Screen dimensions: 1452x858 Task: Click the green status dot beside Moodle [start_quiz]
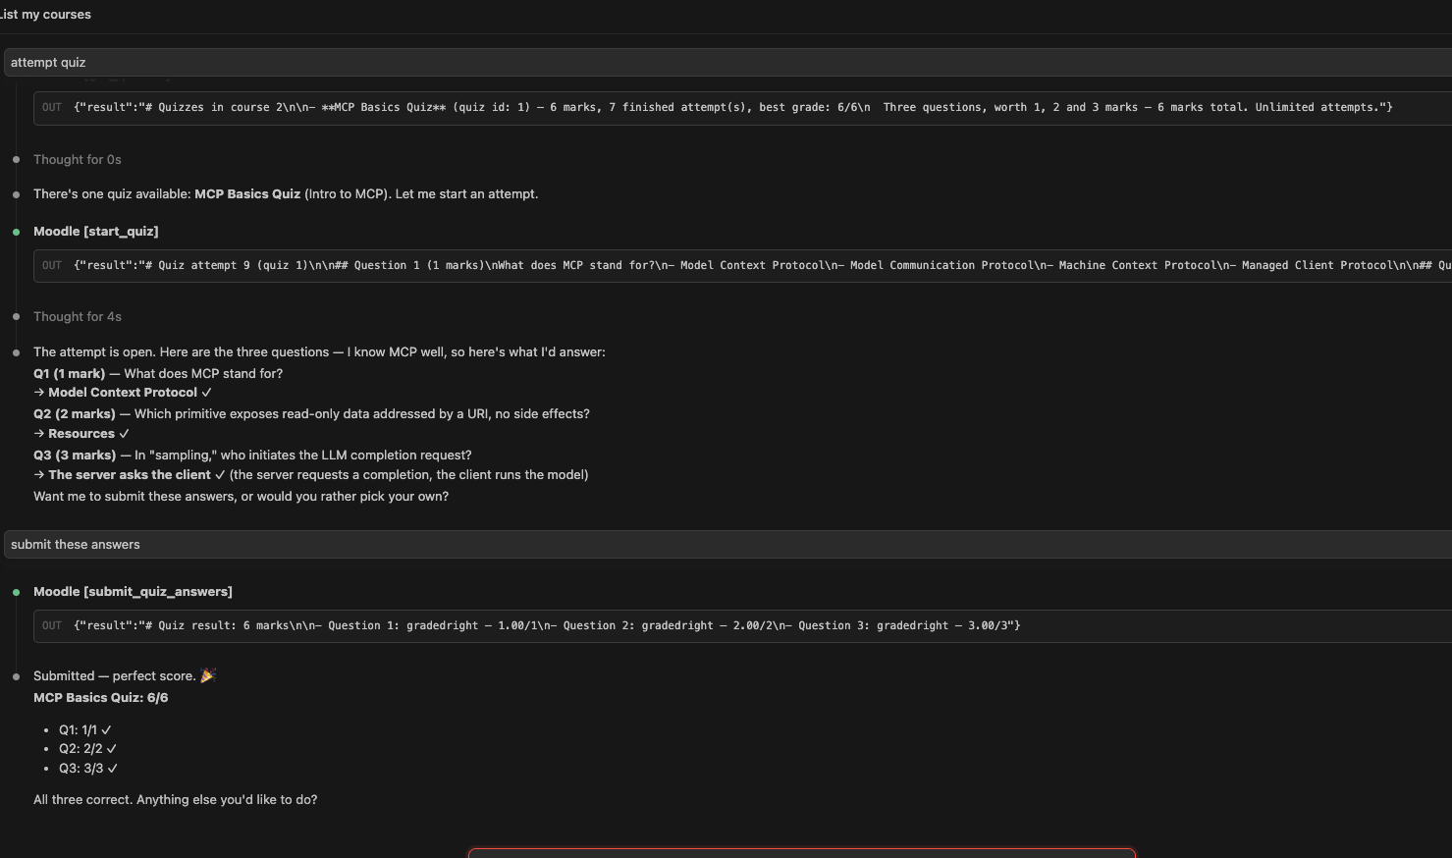point(16,232)
